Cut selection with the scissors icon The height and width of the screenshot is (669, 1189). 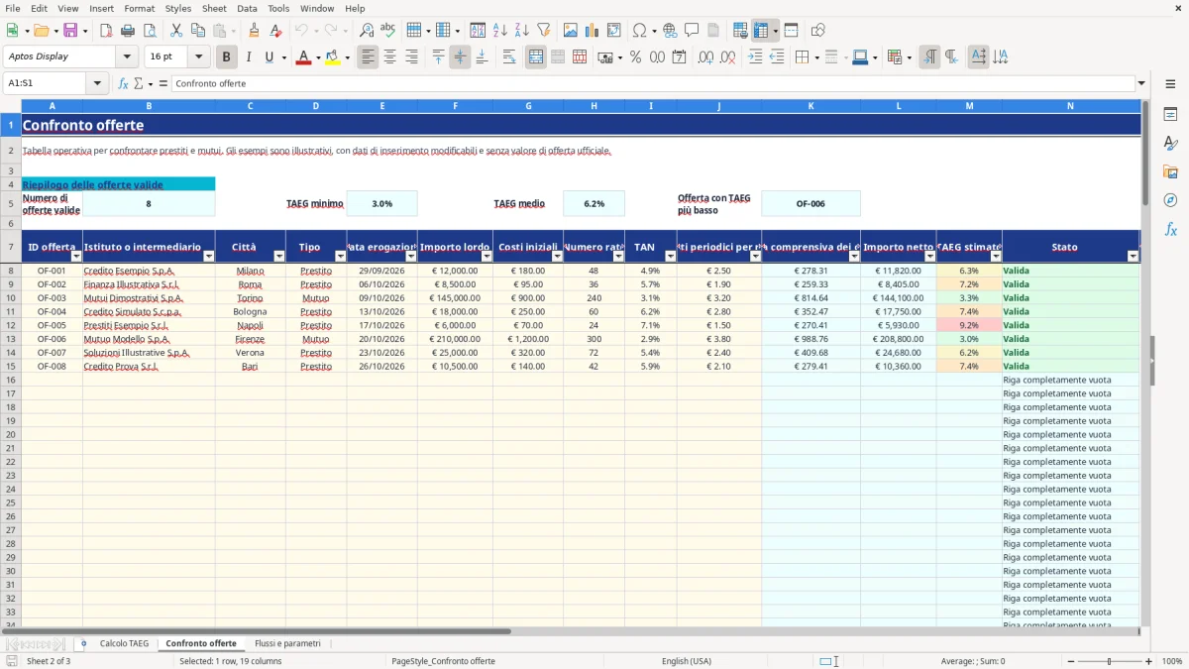[x=176, y=31]
